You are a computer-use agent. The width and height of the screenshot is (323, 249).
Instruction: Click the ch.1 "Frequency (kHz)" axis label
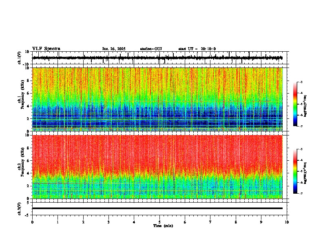[23, 94]
